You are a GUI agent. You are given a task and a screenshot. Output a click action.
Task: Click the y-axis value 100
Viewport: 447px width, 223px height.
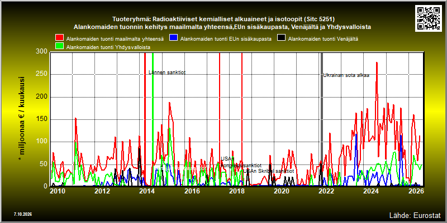click(x=42, y=142)
